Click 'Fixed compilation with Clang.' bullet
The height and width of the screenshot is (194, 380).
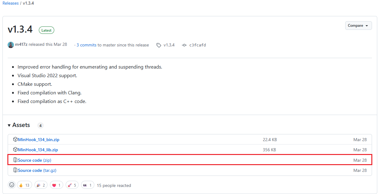click(49, 93)
